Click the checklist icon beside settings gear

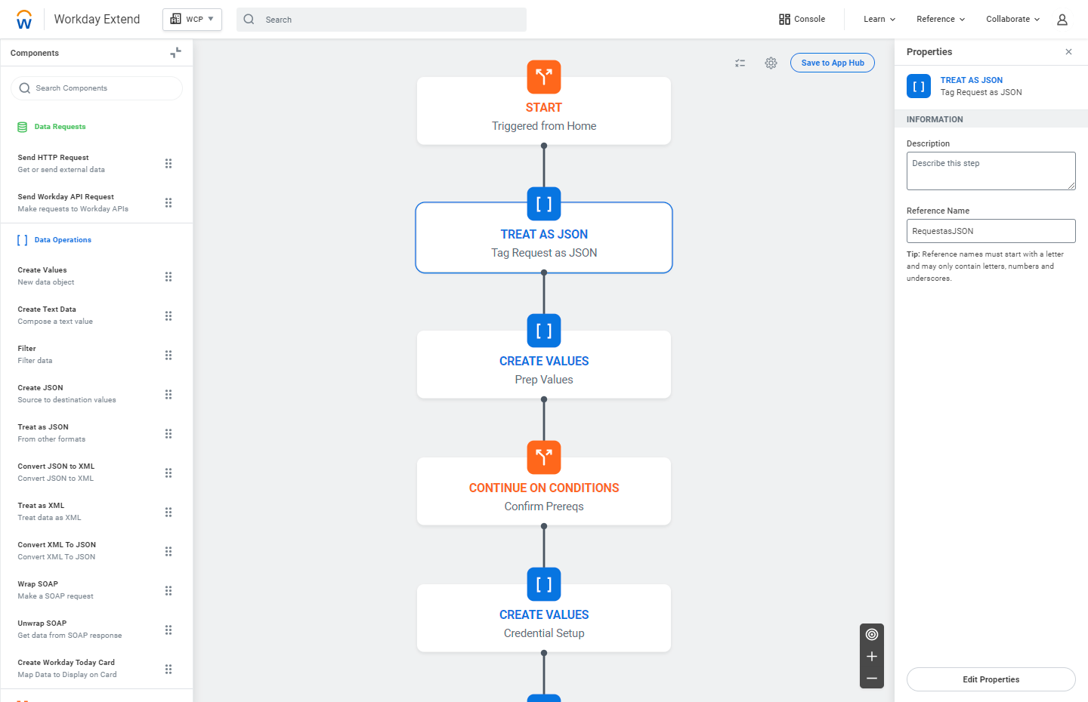click(x=740, y=63)
